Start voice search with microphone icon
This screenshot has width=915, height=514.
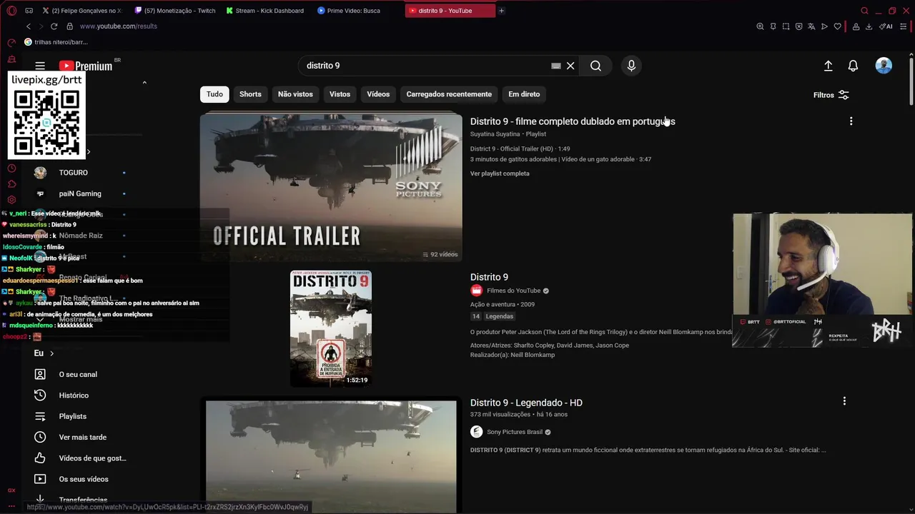click(631, 66)
